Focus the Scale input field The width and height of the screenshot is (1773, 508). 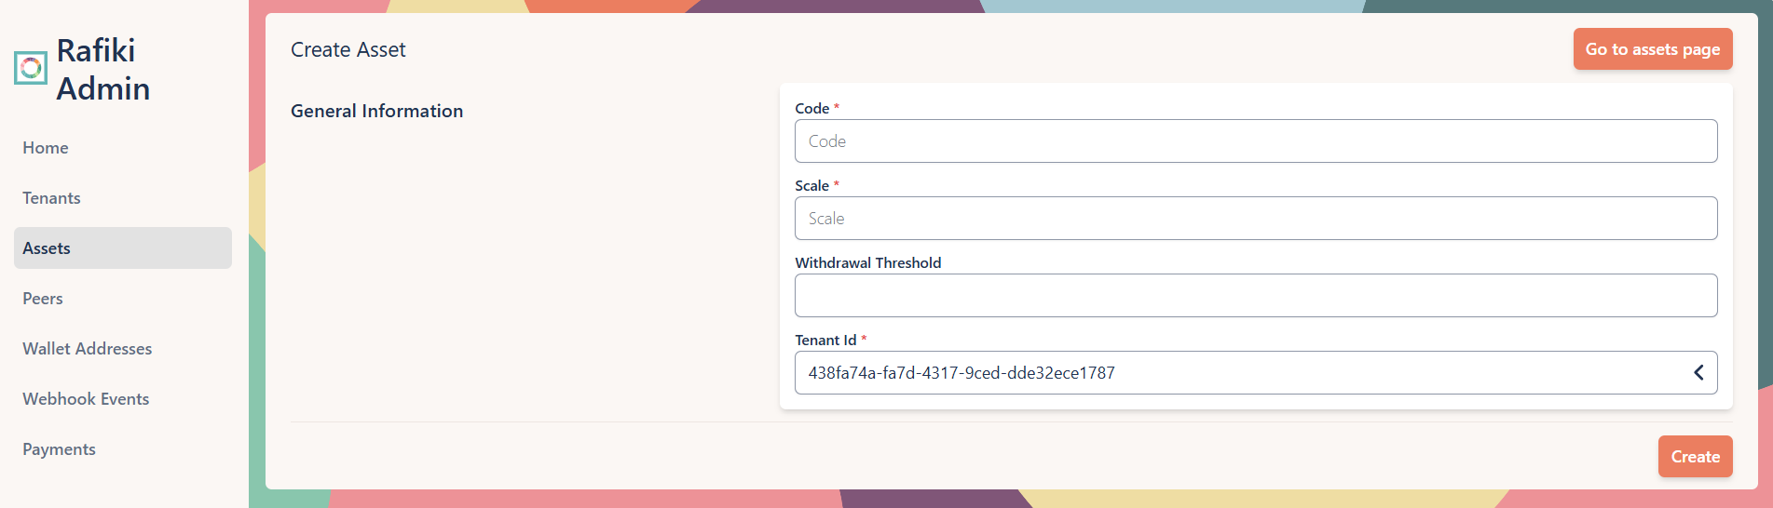[1255, 219]
